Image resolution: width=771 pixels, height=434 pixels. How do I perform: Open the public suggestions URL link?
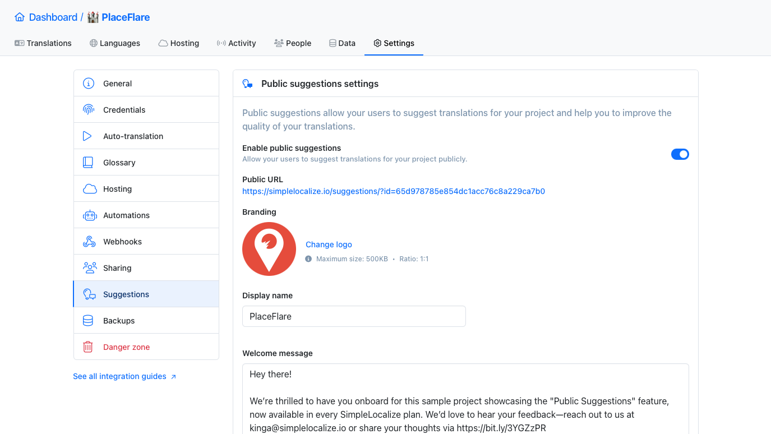tap(394, 191)
